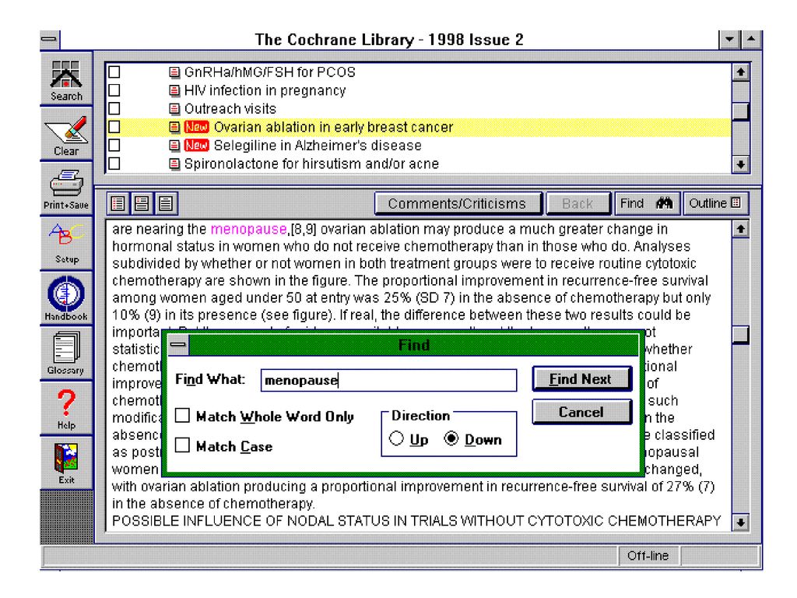
Task: Open Help question mark icon
Action: [66, 408]
